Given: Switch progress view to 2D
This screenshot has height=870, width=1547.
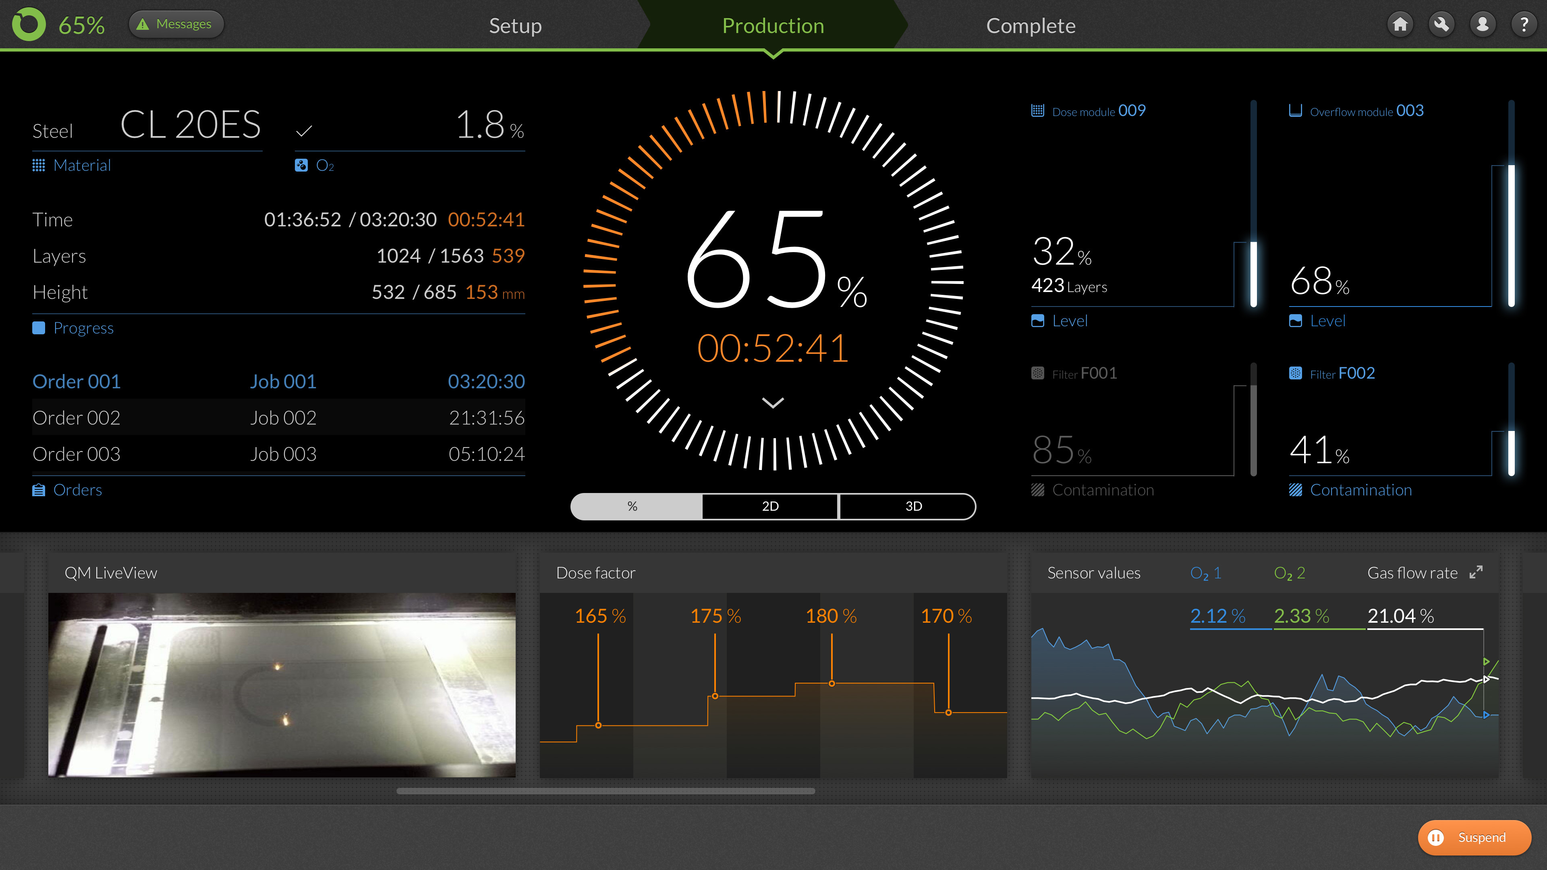Looking at the screenshot, I should [x=770, y=506].
